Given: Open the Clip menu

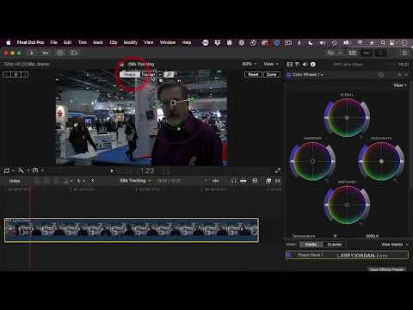Looking at the screenshot, I should pos(114,42).
